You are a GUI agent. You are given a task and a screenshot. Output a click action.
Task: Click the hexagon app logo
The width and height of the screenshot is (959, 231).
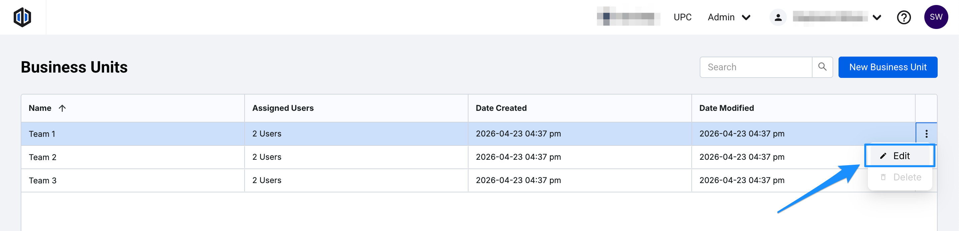(22, 17)
